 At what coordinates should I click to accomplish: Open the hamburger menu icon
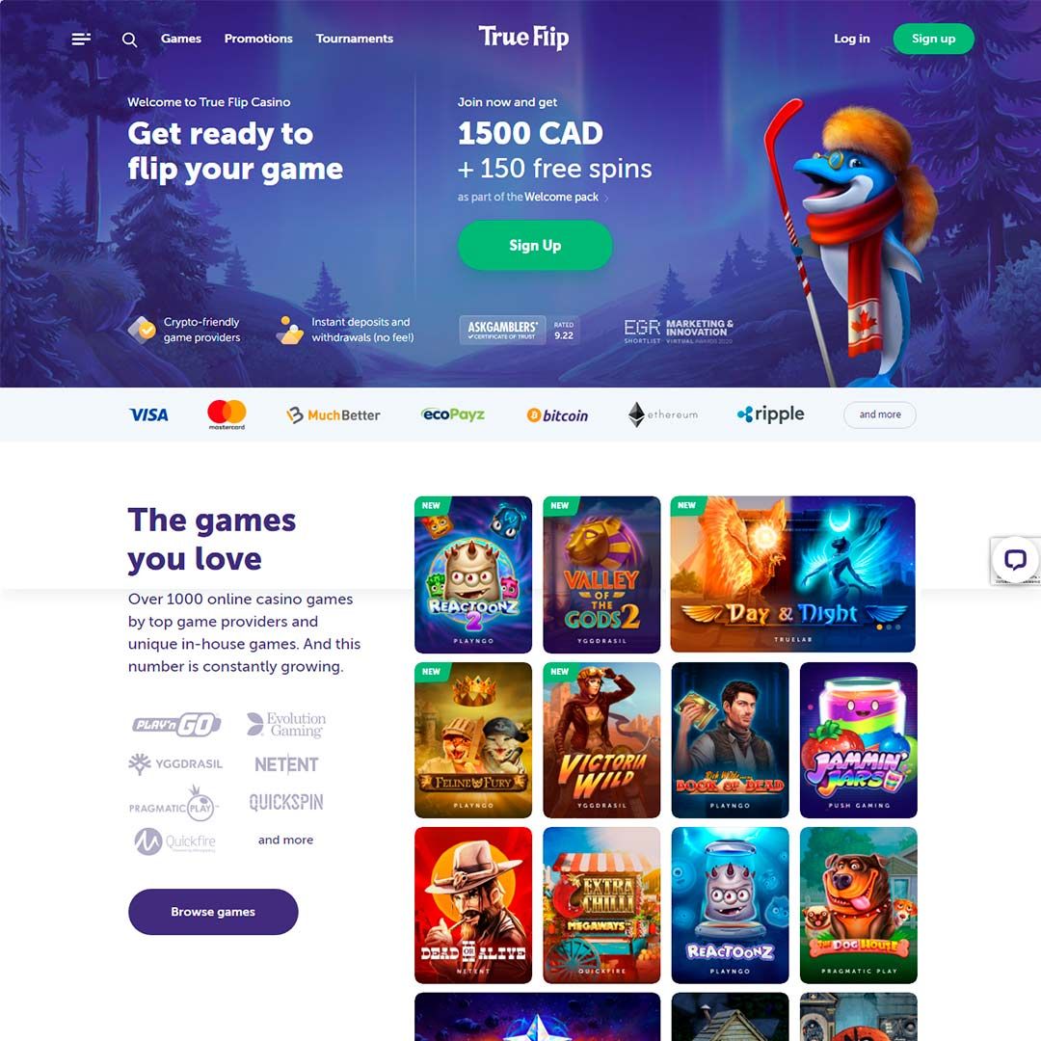click(81, 40)
